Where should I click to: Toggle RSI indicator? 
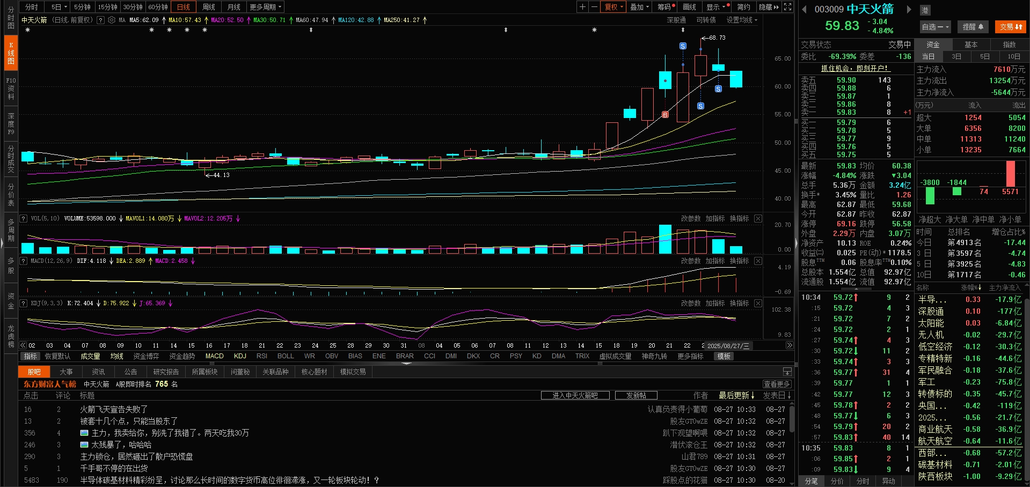pos(262,356)
